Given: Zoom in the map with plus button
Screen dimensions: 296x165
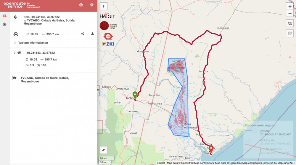Looking at the screenshot, I should tap(289, 6).
